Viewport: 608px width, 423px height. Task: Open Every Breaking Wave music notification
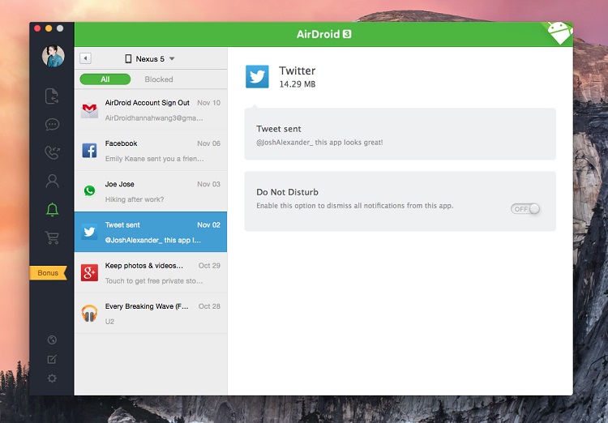pyautogui.click(x=151, y=314)
